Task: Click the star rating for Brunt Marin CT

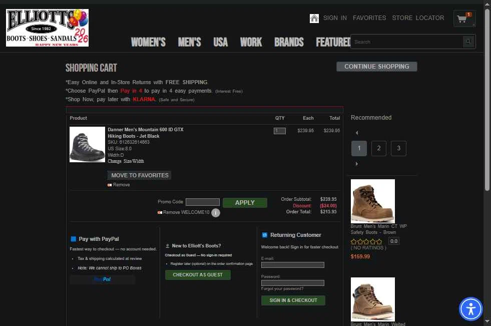Action: pyautogui.click(x=366, y=241)
